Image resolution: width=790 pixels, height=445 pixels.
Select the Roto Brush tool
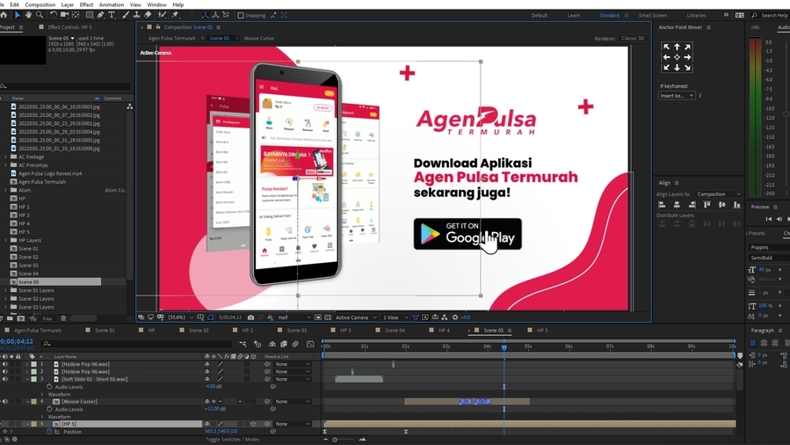[x=163, y=15]
